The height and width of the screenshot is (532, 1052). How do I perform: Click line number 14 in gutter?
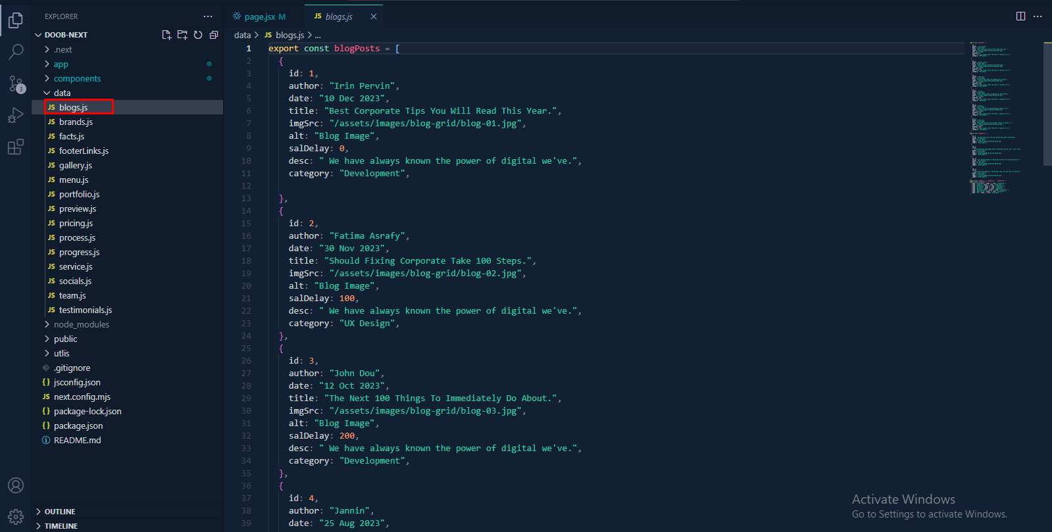[246, 210]
